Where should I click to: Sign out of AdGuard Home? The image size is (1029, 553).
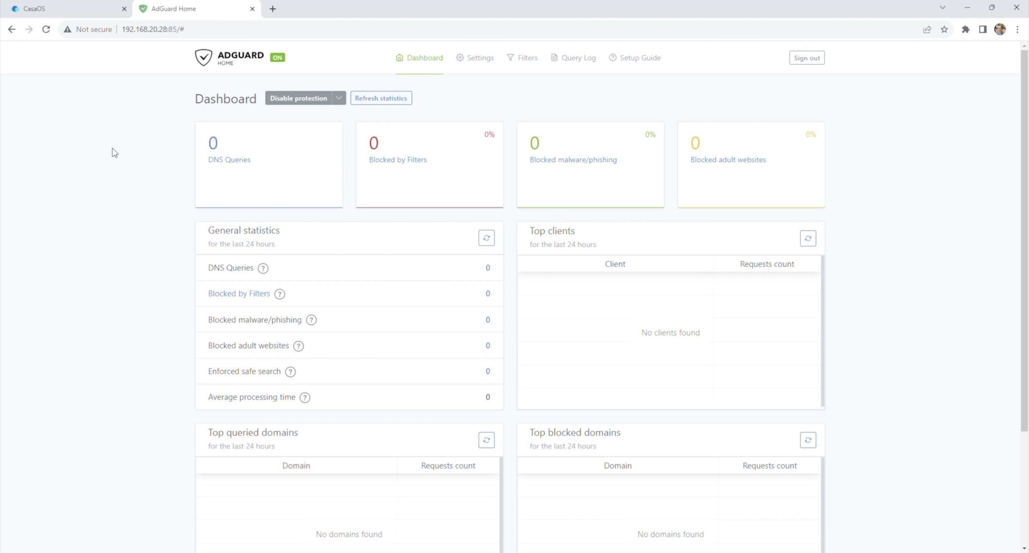[x=806, y=58]
